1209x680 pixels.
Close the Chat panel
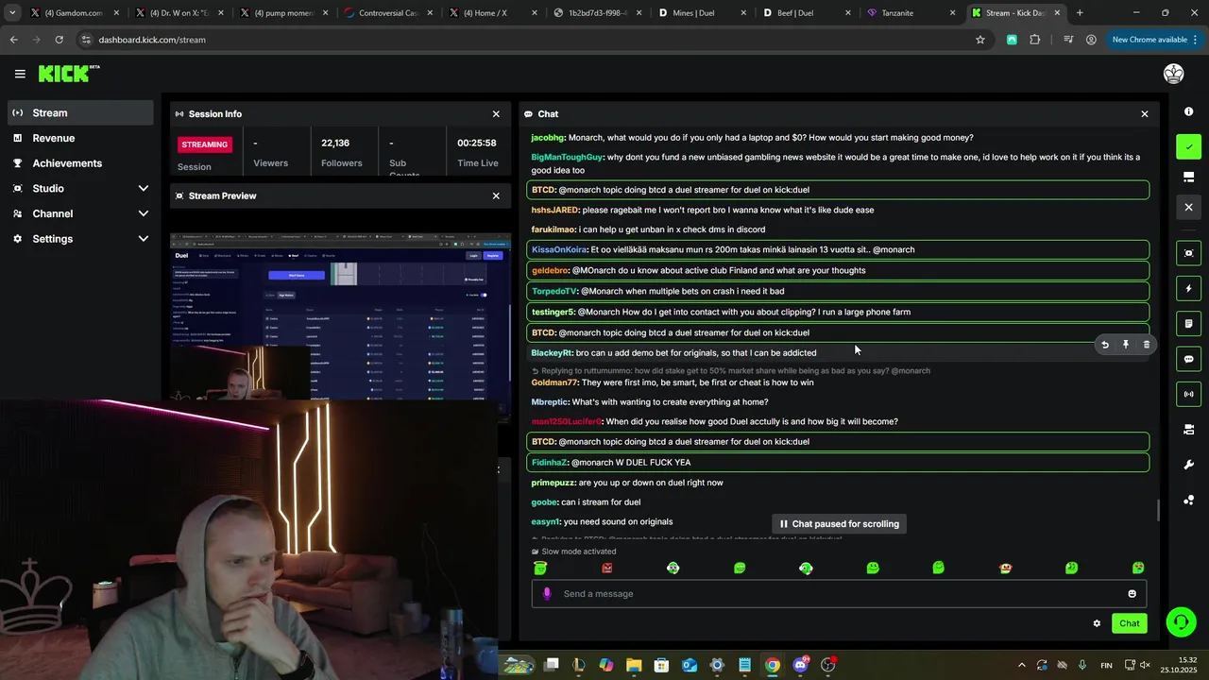1145,113
